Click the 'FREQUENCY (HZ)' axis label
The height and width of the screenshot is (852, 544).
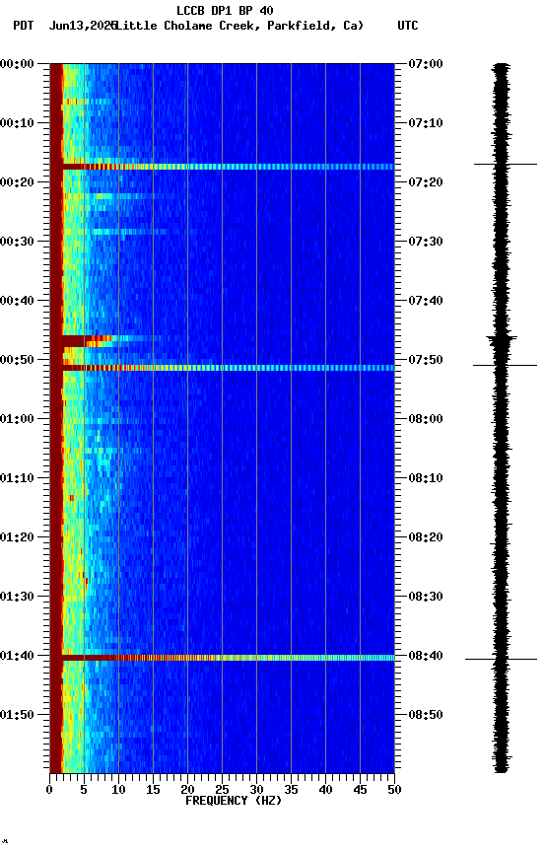click(234, 801)
